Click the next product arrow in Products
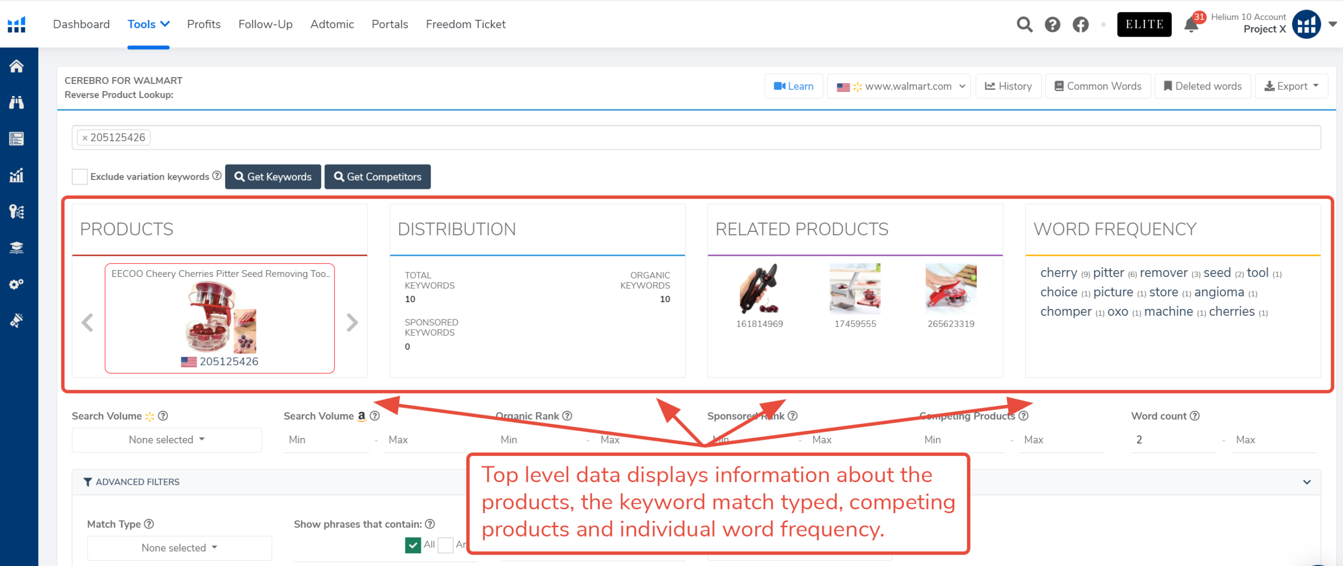The height and width of the screenshot is (566, 1343). (352, 322)
